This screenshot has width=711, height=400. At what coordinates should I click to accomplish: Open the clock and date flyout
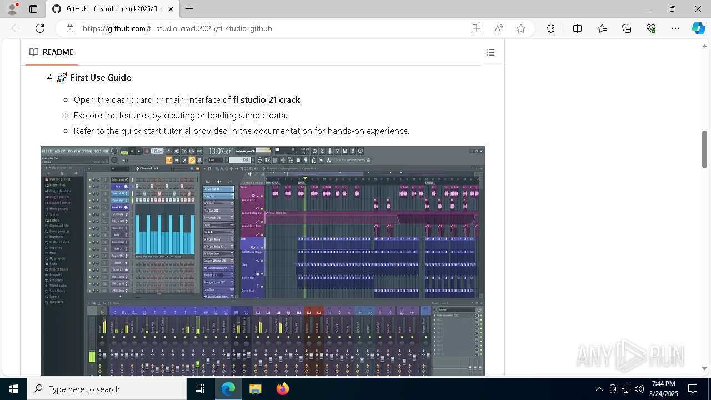664,389
